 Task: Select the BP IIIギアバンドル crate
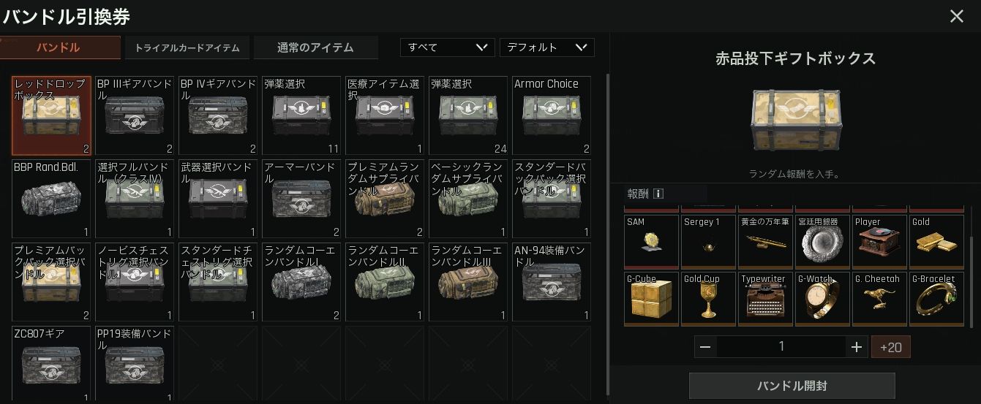[x=135, y=115]
